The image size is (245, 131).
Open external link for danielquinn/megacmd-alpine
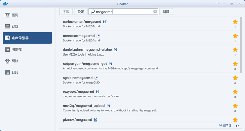115,50
